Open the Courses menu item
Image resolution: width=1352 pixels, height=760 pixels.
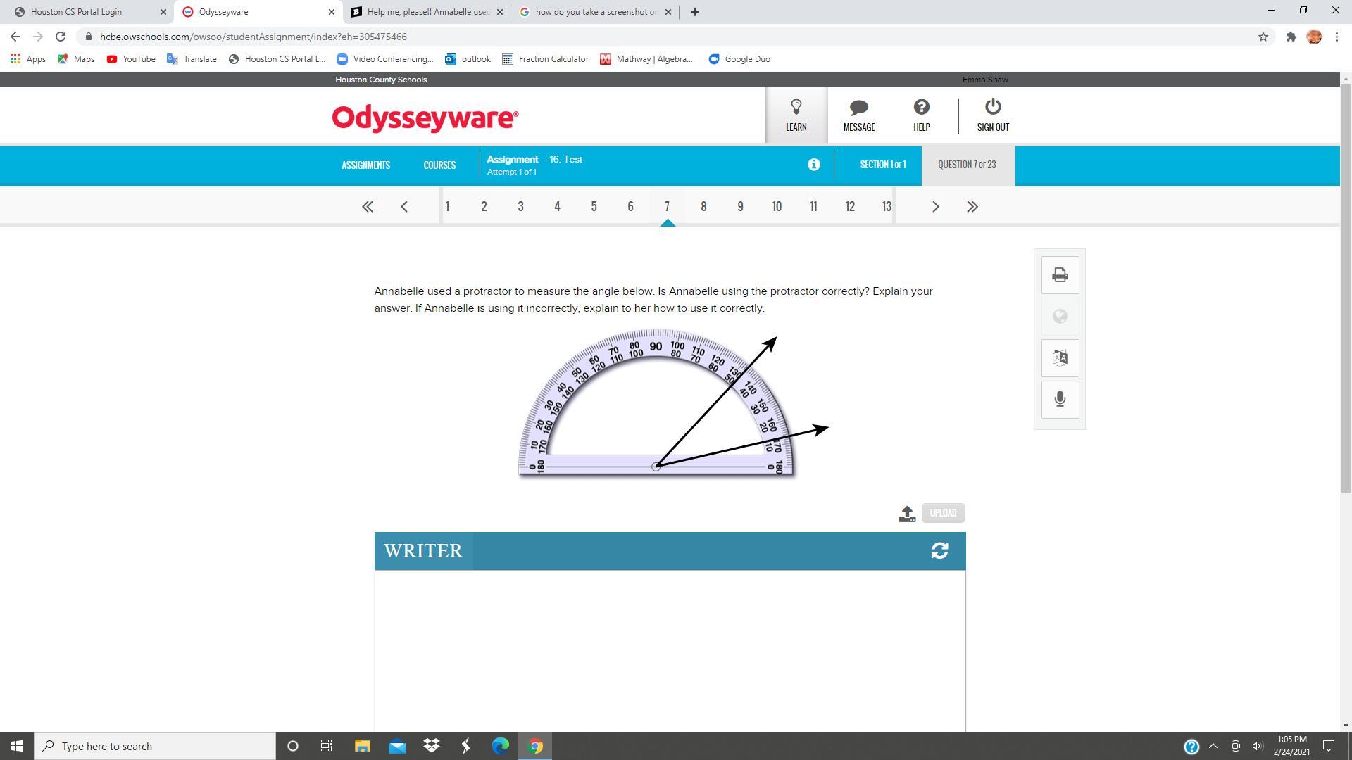439,165
